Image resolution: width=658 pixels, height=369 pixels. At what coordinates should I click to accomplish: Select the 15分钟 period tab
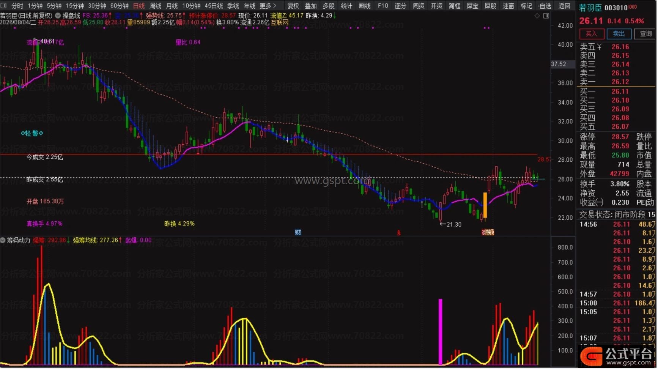[x=75, y=6]
